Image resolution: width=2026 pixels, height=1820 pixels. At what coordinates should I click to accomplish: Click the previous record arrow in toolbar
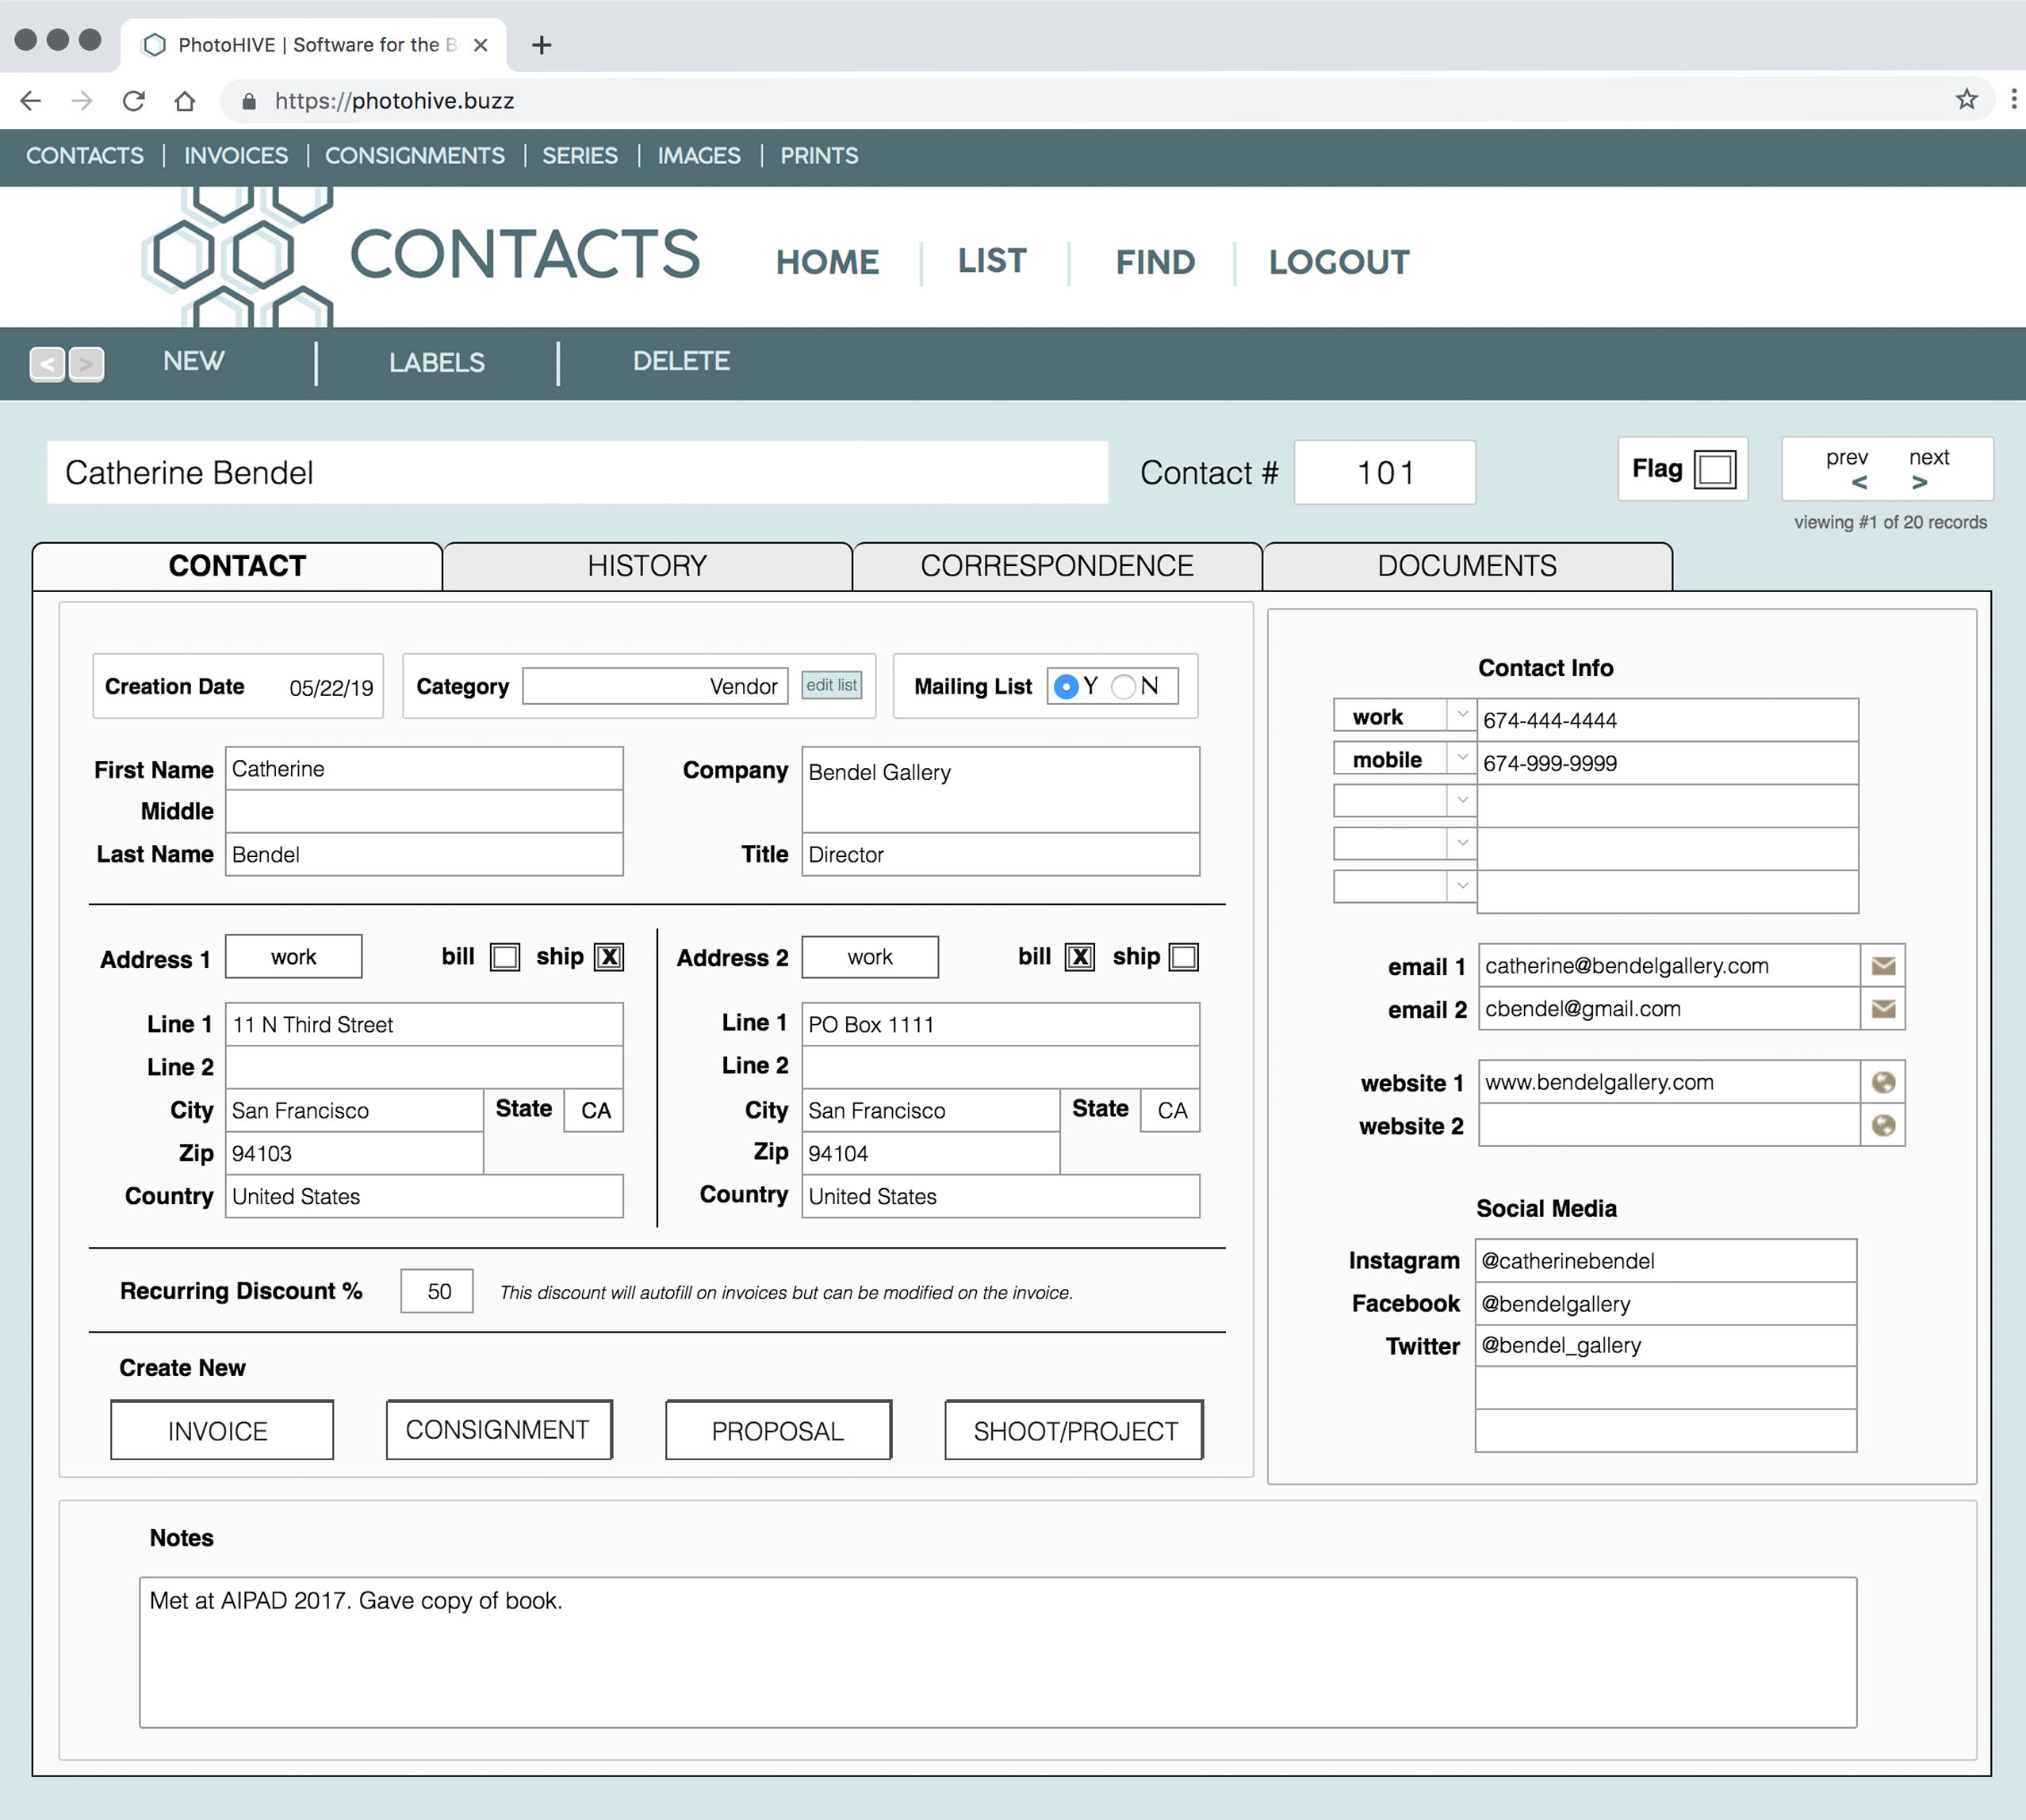(x=47, y=364)
